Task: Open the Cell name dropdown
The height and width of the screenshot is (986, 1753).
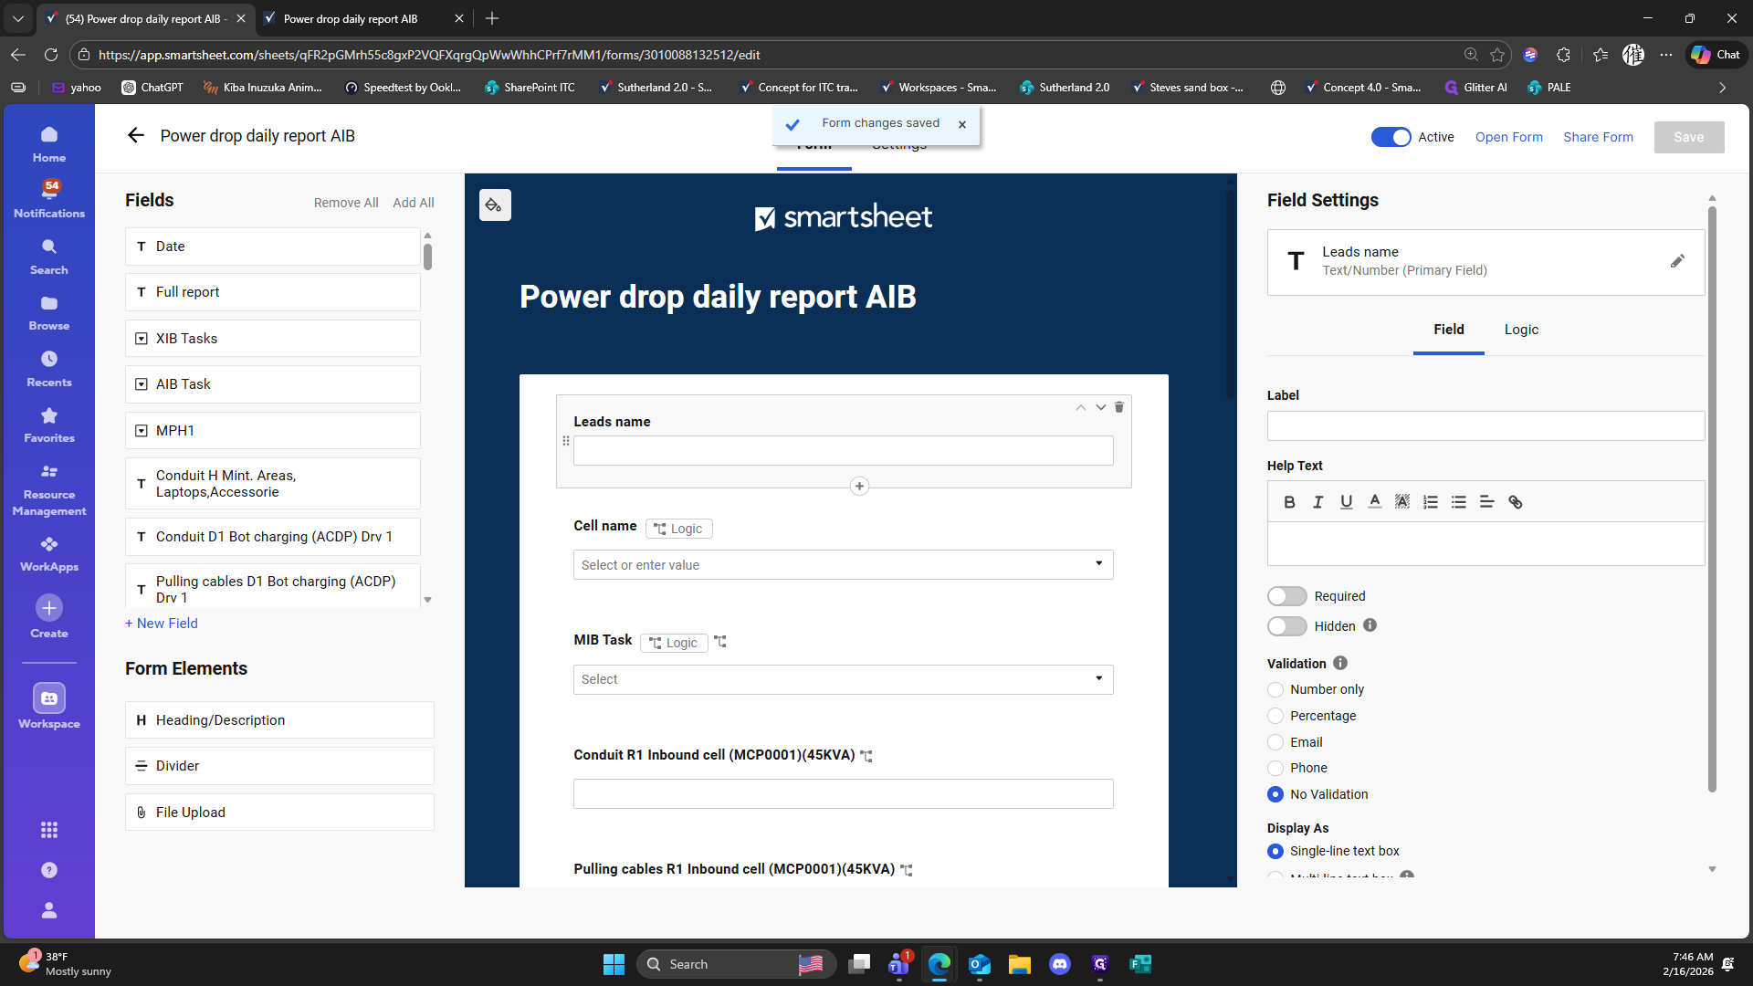Action: click(1098, 564)
